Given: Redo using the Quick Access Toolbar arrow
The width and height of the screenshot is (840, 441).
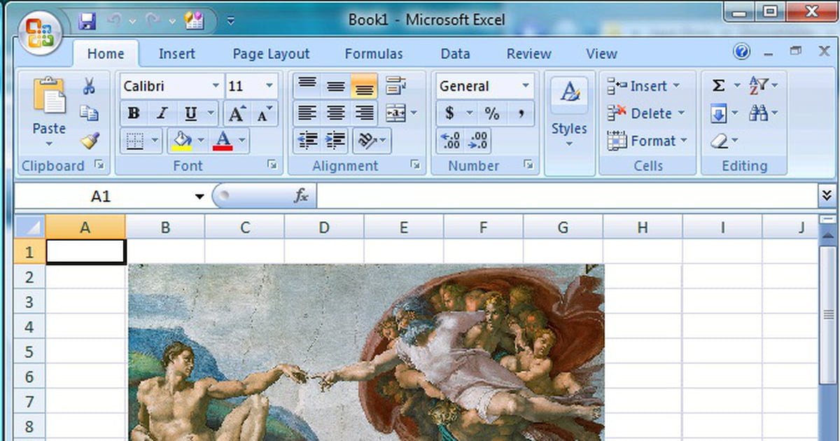Looking at the screenshot, I should click(153, 20).
